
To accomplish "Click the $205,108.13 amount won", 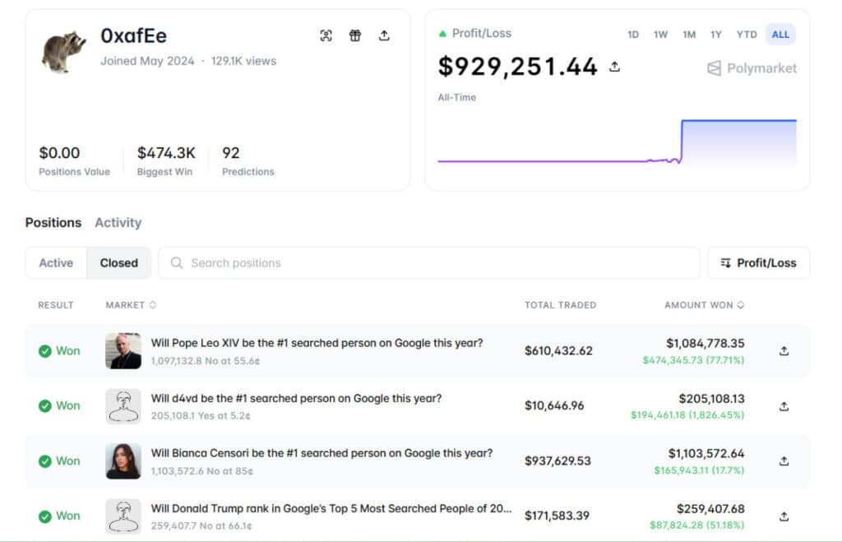I will (x=711, y=399).
